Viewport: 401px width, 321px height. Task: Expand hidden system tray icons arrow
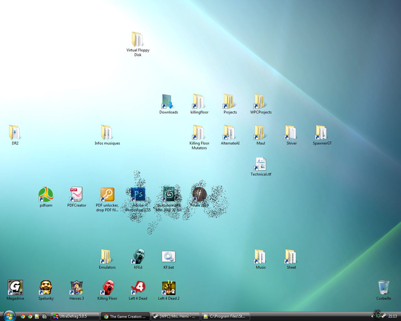[372, 316]
